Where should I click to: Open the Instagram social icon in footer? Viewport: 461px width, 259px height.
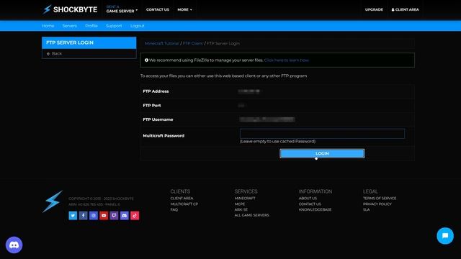(x=94, y=216)
